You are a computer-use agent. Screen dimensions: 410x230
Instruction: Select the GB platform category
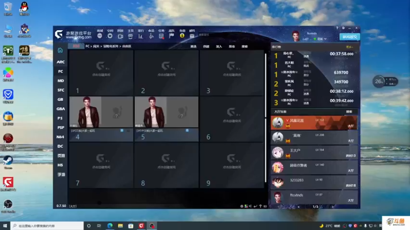pyautogui.click(x=60, y=100)
